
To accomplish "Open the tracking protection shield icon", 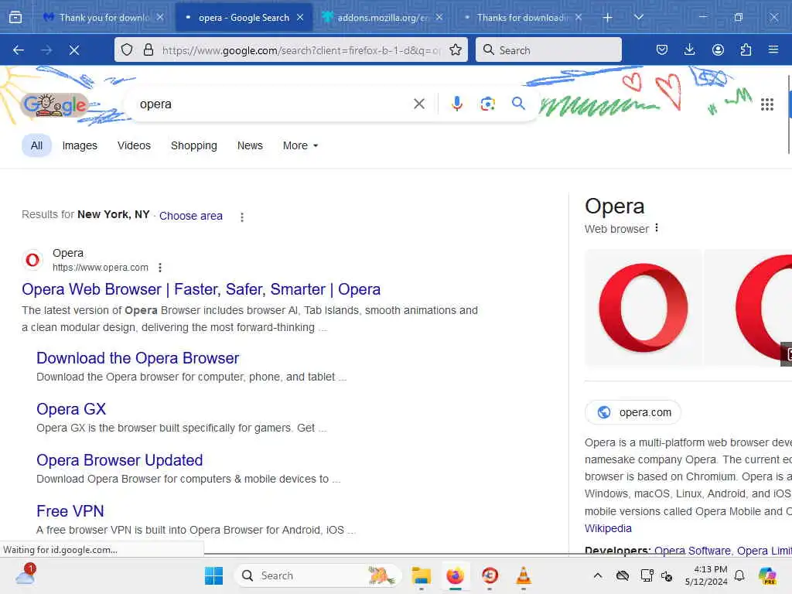I will pos(127,49).
